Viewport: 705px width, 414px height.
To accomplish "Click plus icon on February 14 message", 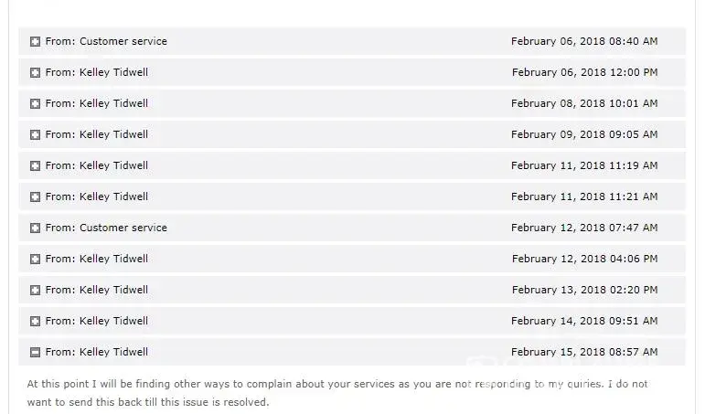I will tap(36, 322).
